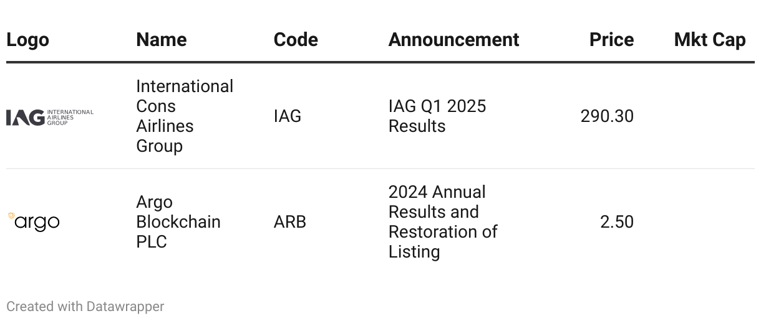
Task: Click the IAG airline group logo
Action: pos(50,117)
